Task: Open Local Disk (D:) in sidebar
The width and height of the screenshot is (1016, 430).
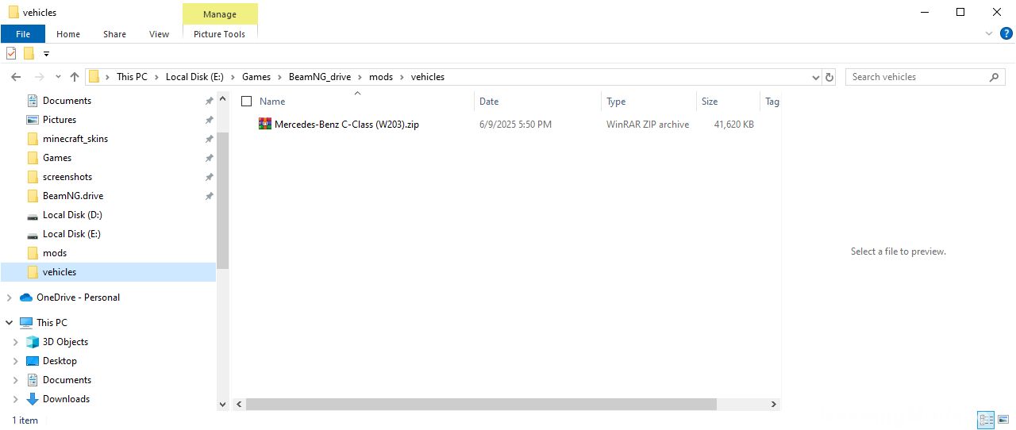Action: coord(72,215)
